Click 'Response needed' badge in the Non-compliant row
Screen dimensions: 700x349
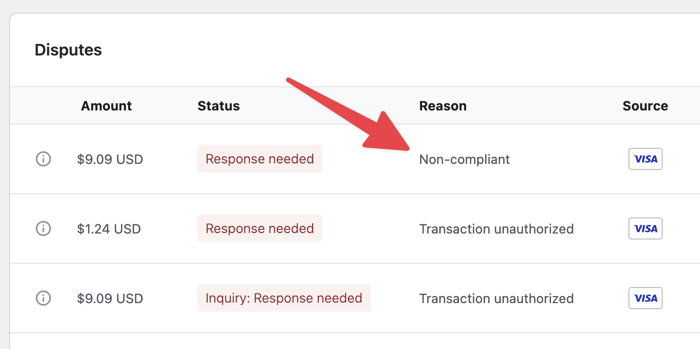[x=260, y=159]
